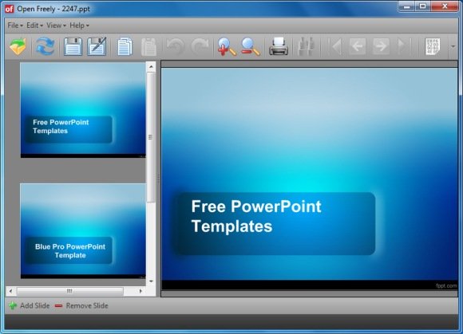The height and width of the screenshot is (334, 463).
Task: Zoom out with red-minus magnifier
Action: click(251, 46)
